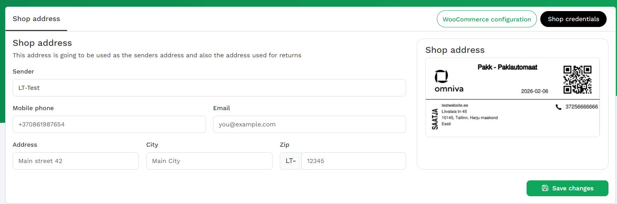Click the QR code on the shipping label

(x=577, y=80)
